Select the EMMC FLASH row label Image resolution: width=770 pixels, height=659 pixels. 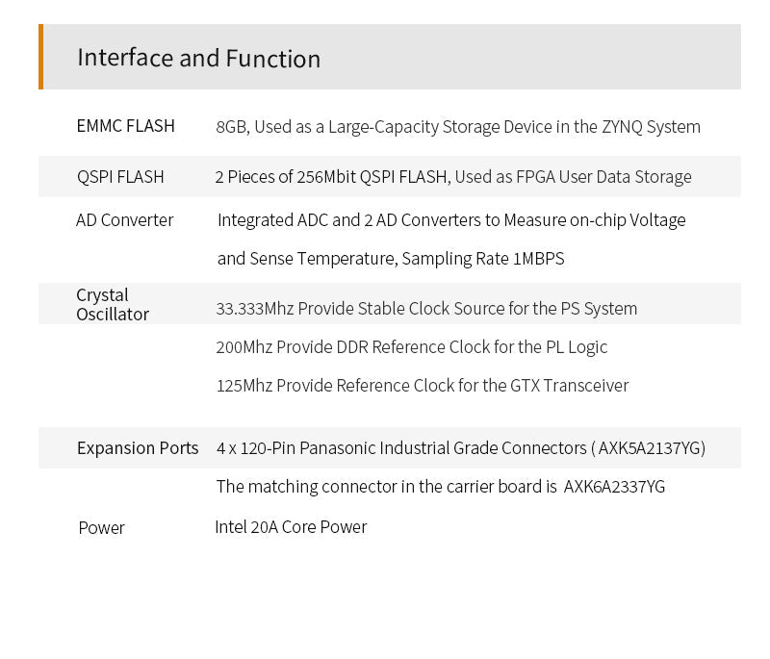click(125, 126)
